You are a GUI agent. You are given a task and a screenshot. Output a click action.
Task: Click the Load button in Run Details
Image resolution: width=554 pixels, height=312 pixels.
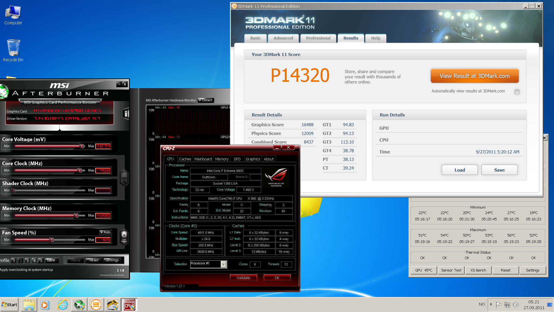click(x=460, y=170)
